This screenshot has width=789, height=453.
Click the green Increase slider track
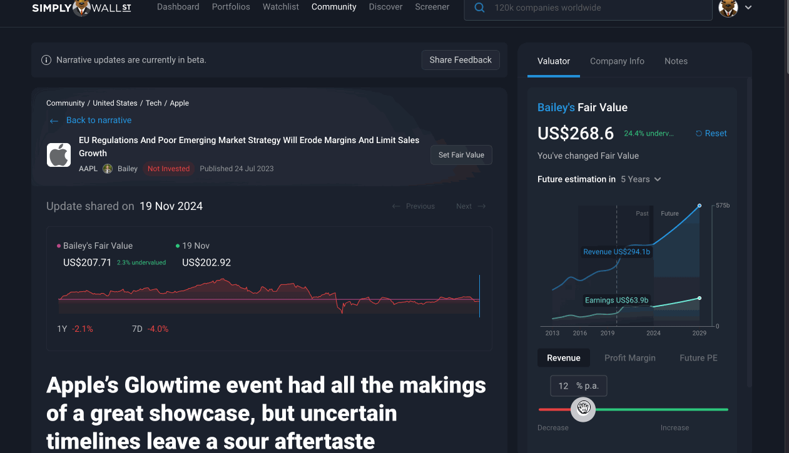click(662, 410)
